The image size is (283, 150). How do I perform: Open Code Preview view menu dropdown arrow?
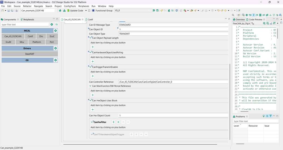coord(278,23)
